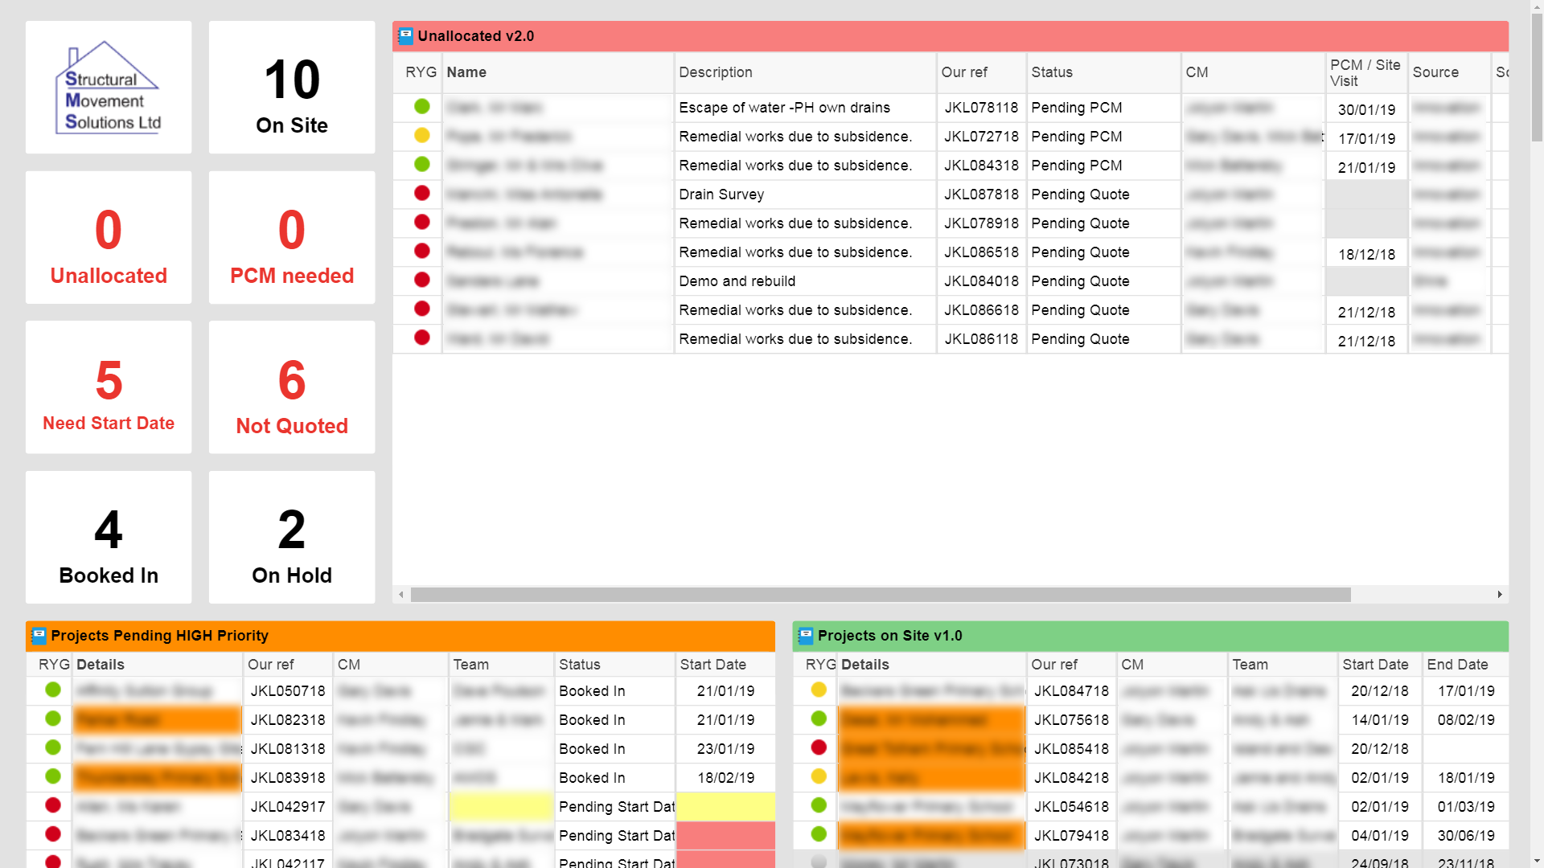The width and height of the screenshot is (1544, 868).
Task: Toggle the On Hold projects indicator
Action: tap(292, 541)
